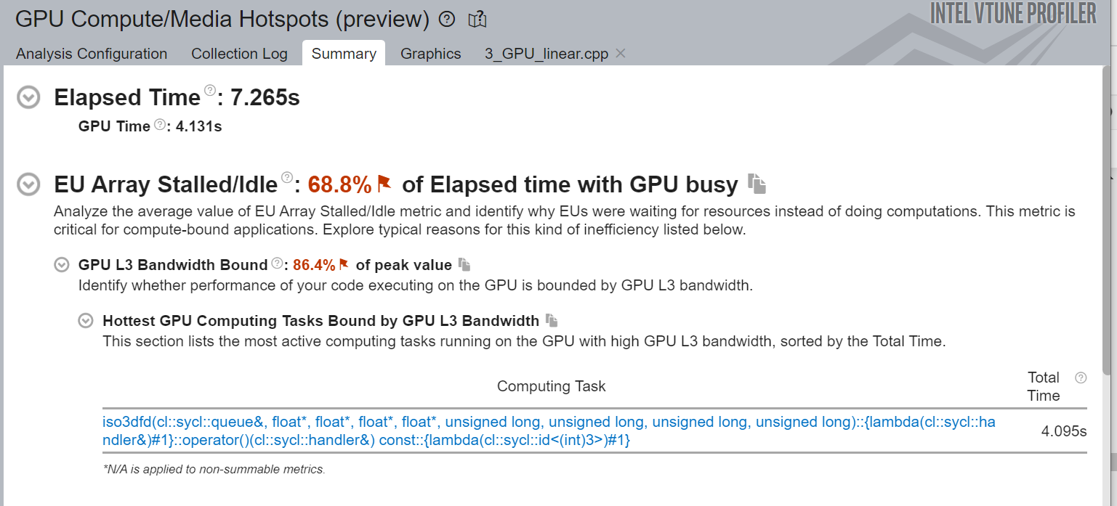Click the help icon next to GPU Time
This screenshot has width=1117, height=506.
coord(160,125)
